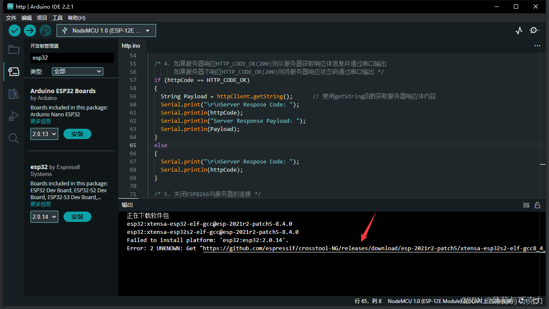Click the editor three-dots more menu
Viewport: 549px width, 309px height.
537,45
